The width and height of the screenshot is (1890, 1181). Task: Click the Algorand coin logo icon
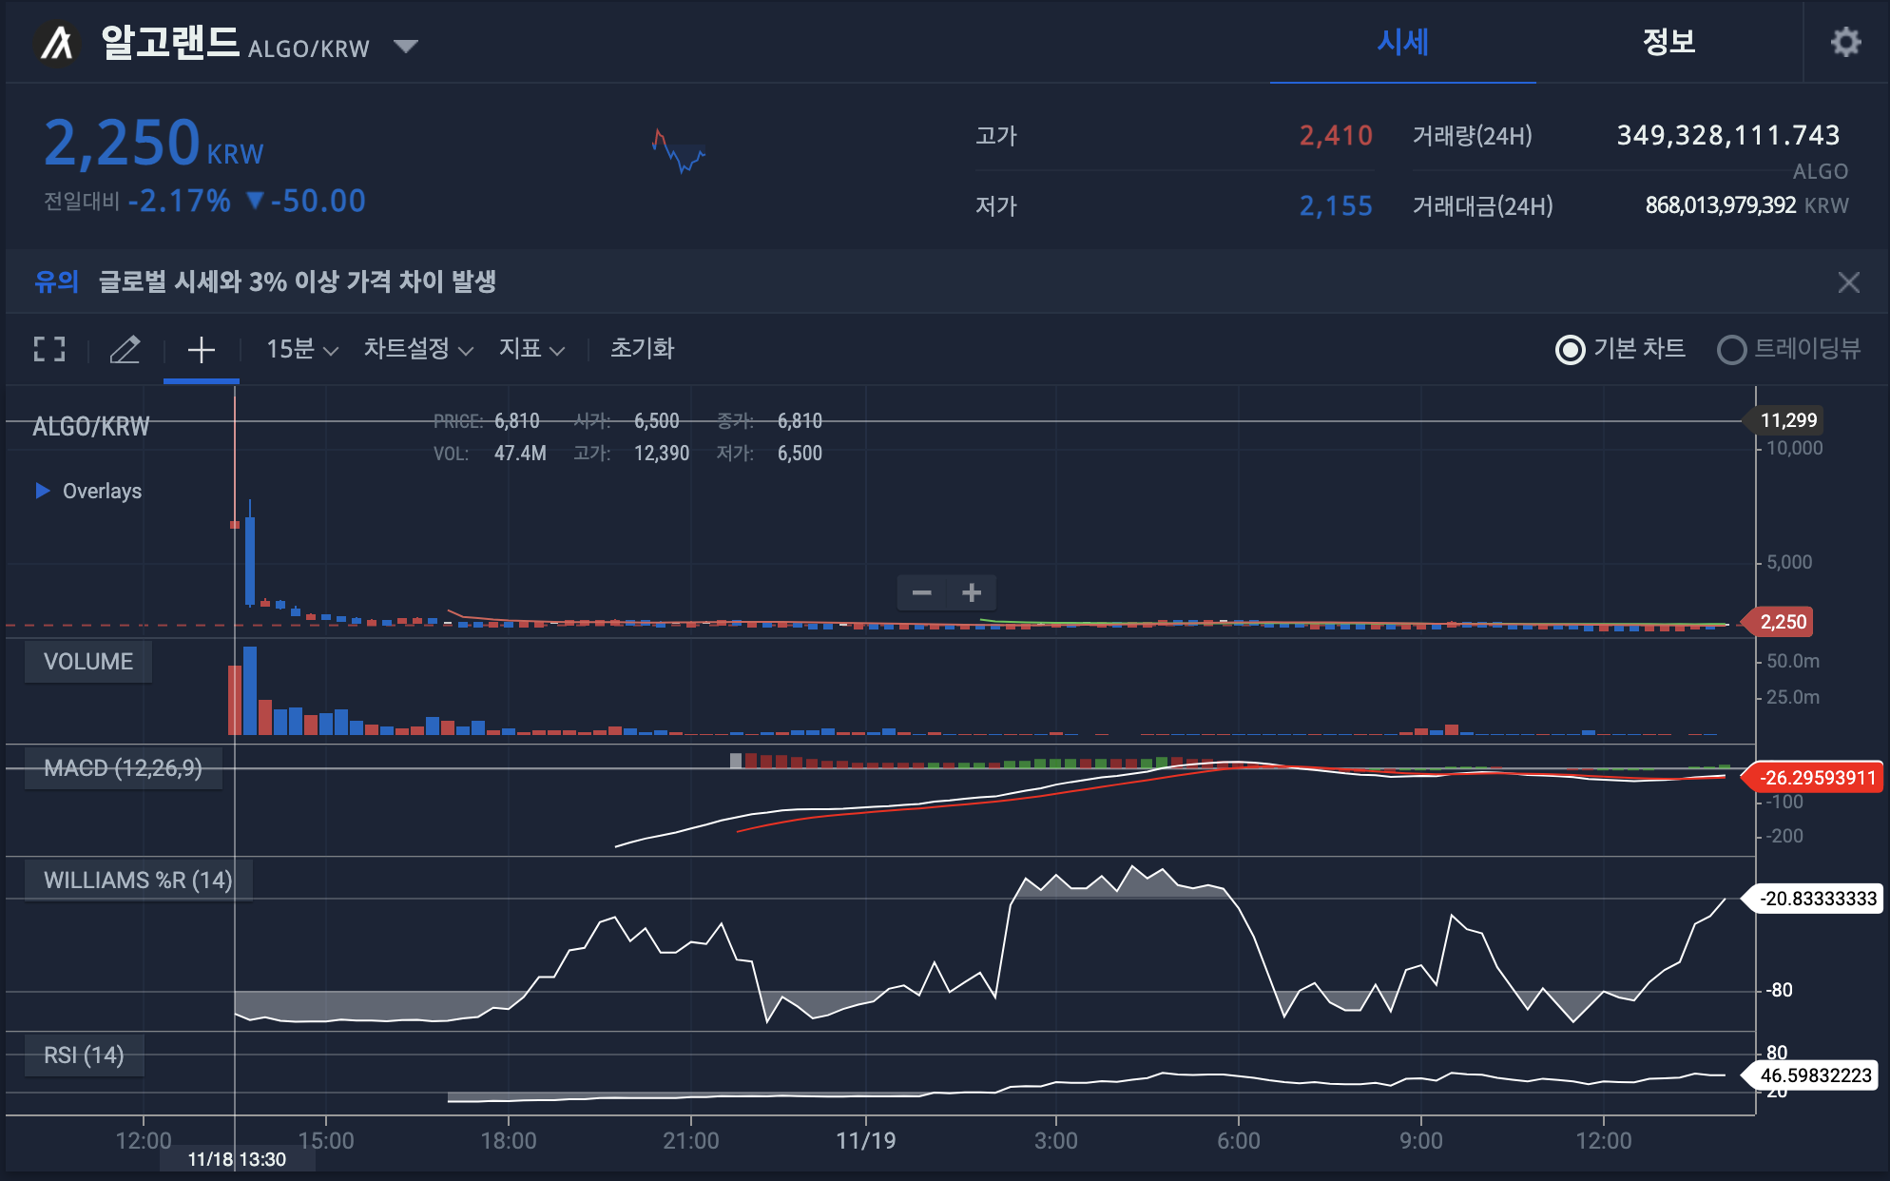pyautogui.click(x=57, y=43)
